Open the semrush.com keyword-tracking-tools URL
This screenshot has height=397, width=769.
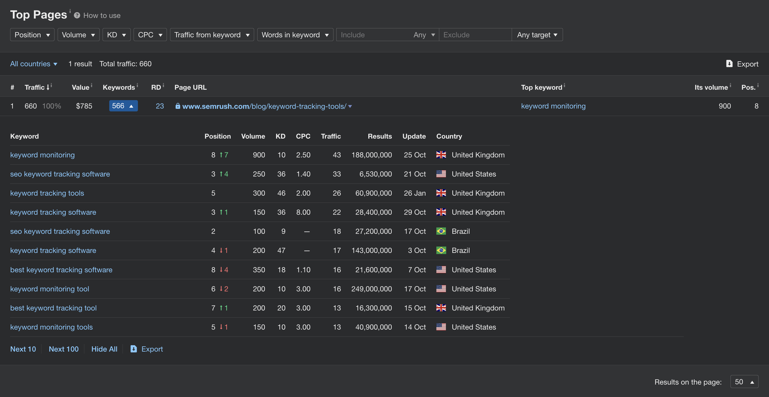(x=264, y=106)
